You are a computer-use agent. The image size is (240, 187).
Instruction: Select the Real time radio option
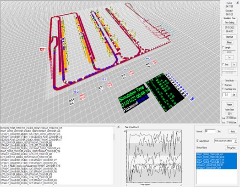(x=223, y=85)
